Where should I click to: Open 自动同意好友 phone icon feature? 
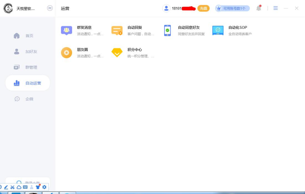167,30
